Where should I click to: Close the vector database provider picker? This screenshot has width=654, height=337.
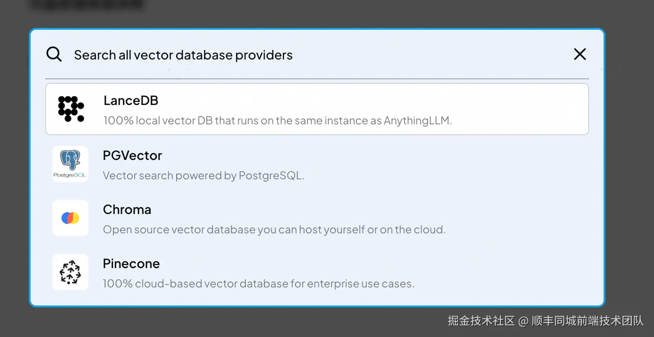coord(580,55)
